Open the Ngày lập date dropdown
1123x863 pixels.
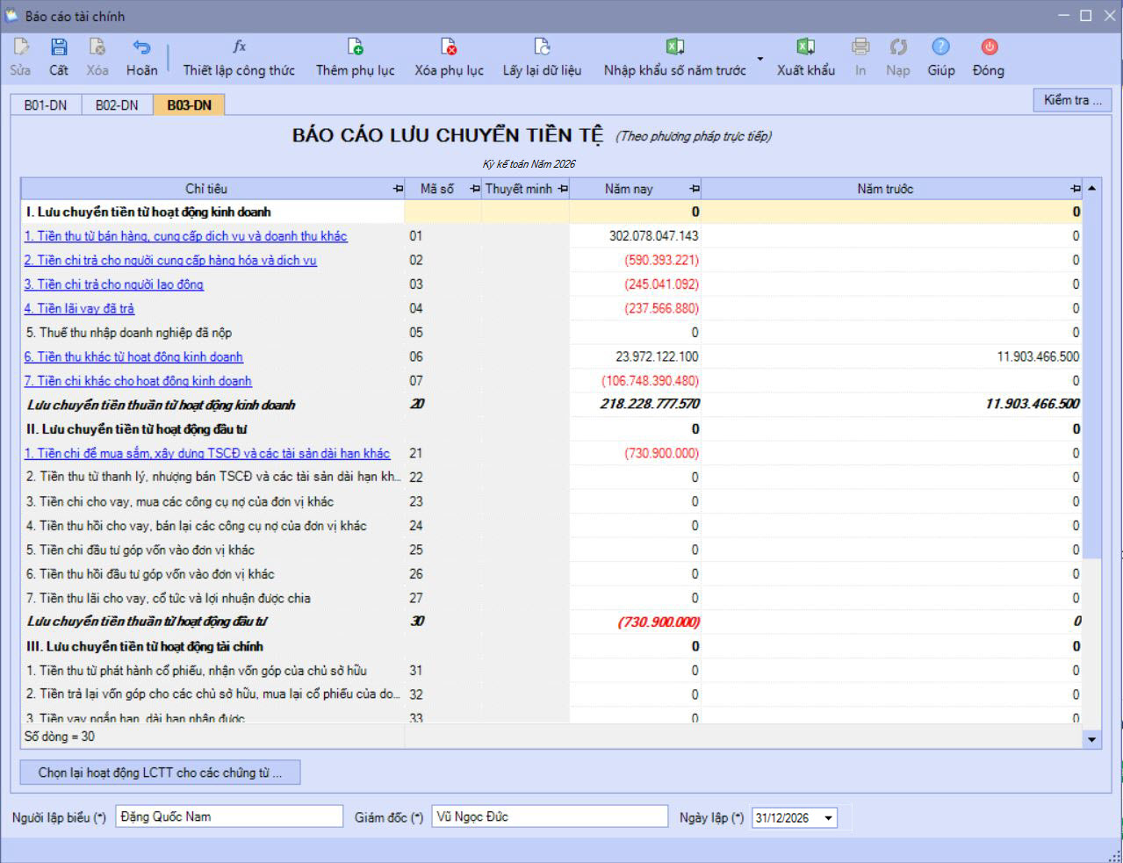pyautogui.click(x=828, y=818)
